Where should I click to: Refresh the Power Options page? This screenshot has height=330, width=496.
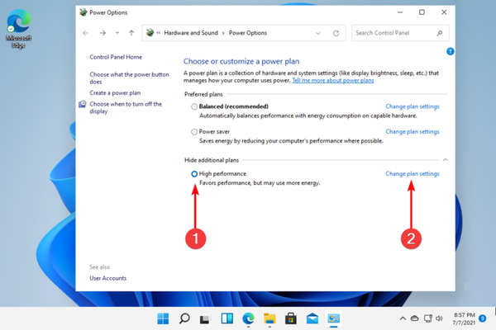pyautogui.click(x=336, y=33)
